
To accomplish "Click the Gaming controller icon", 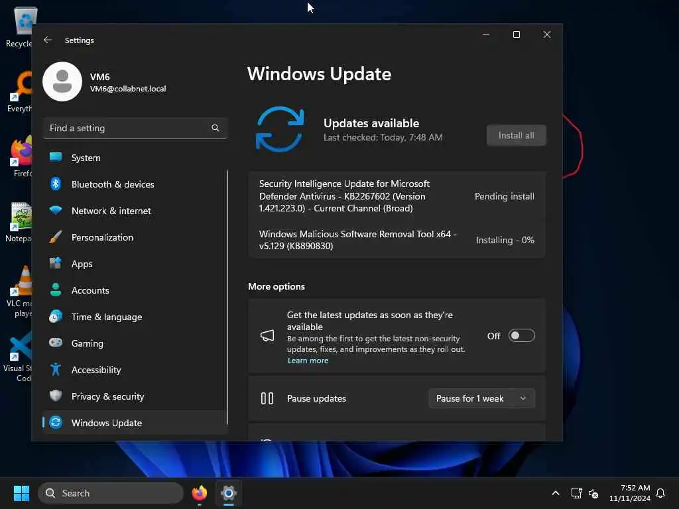I will [x=56, y=343].
